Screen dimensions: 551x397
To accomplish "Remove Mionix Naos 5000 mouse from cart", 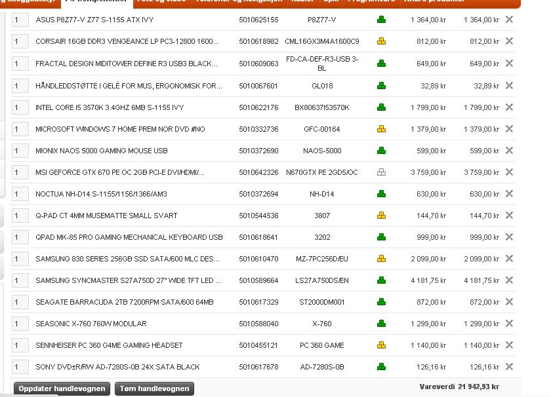I will click(509, 150).
